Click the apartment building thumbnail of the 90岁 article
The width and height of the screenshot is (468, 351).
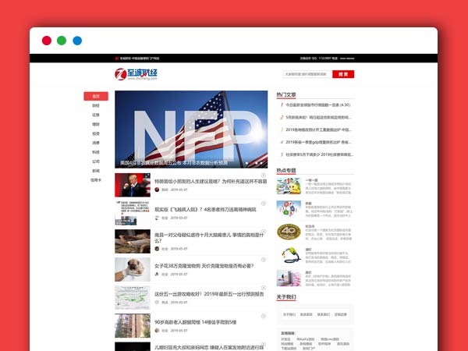(133, 325)
